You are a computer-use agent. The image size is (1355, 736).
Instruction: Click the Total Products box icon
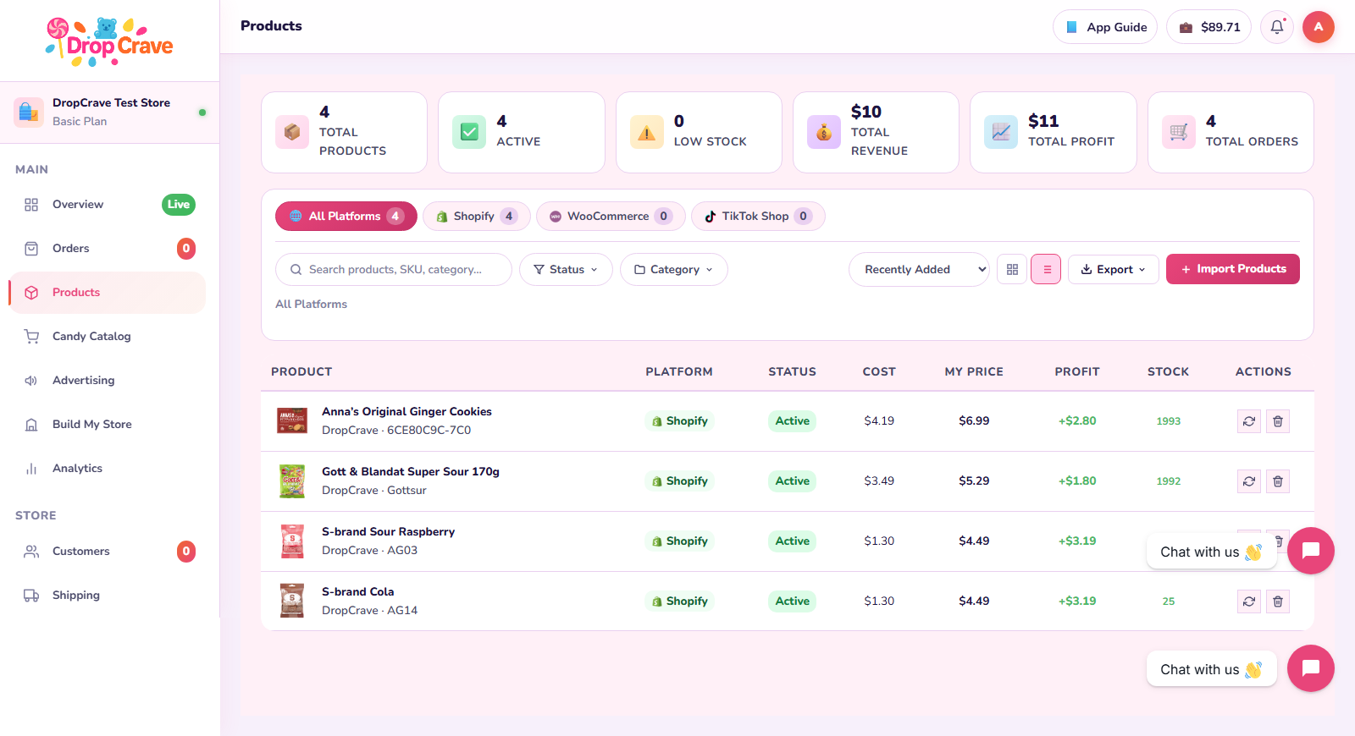tap(292, 132)
